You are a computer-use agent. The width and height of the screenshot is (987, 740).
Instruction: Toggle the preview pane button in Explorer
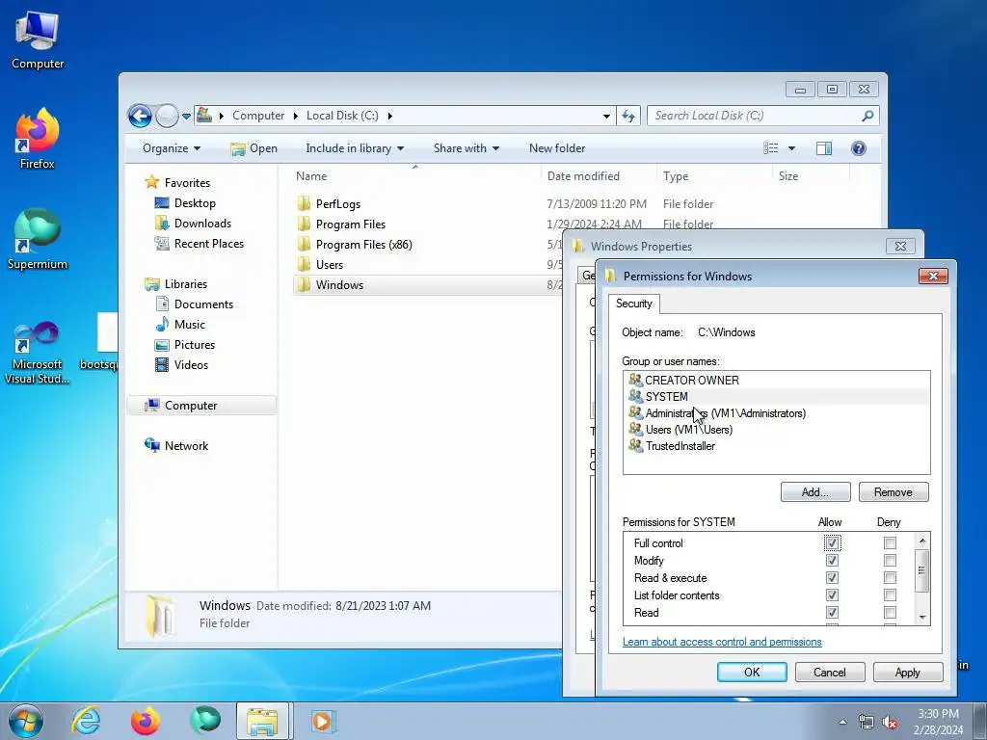[x=823, y=148]
